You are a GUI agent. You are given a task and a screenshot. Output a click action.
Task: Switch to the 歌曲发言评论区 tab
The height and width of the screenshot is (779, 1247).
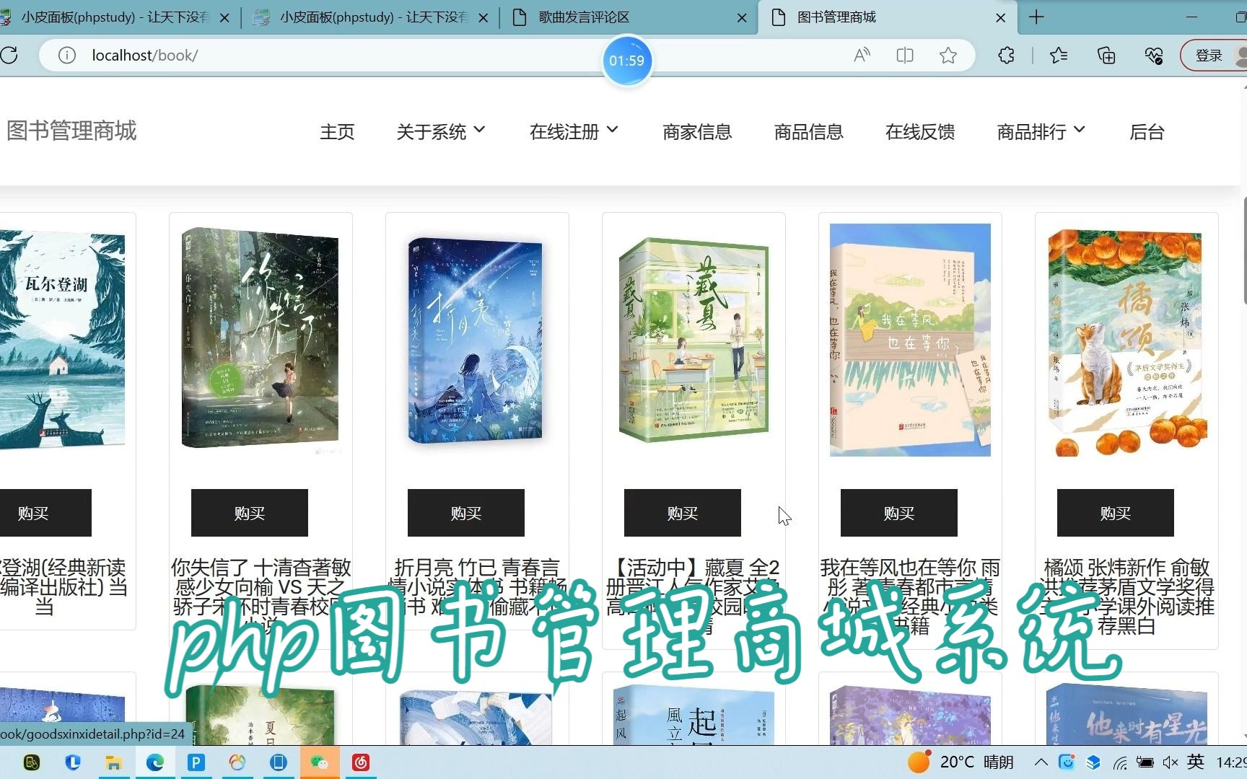[x=628, y=17]
